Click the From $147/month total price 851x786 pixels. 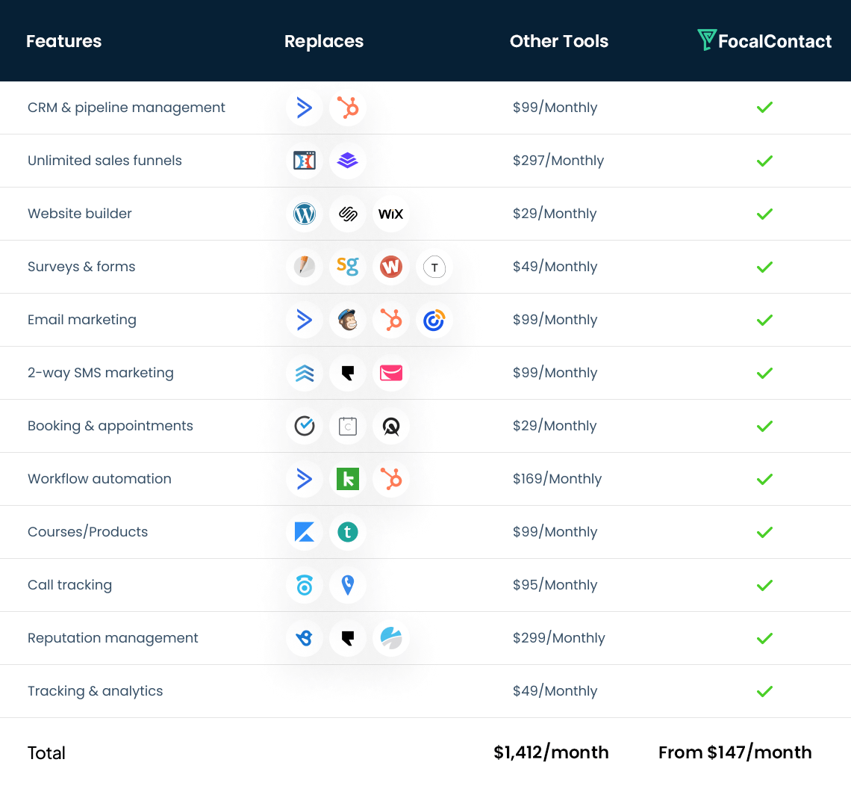point(735,752)
